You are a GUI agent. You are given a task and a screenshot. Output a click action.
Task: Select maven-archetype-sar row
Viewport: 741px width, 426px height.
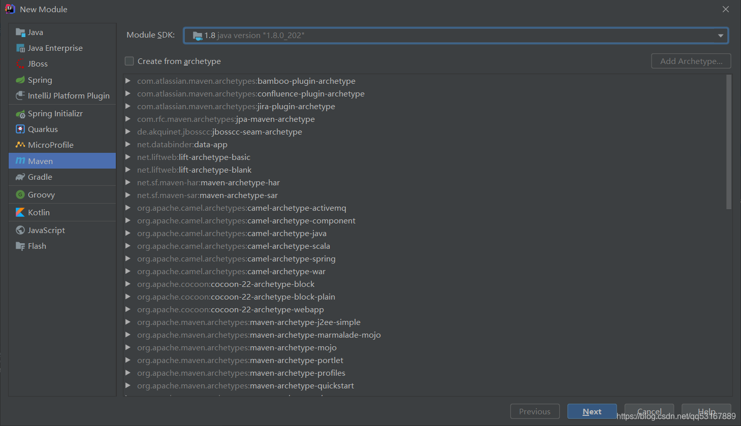click(x=425, y=195)
